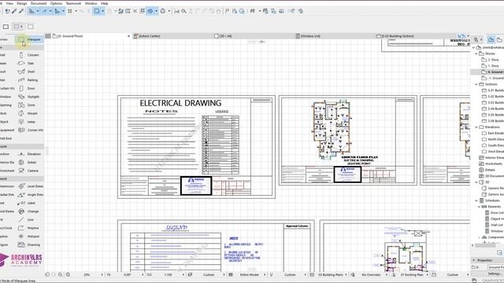Click 03 Building Plans in status bar

tap(331, 274)
